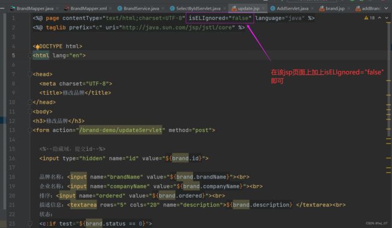Click the language="java" attribute
392x228 pixels.
click(280, 18)
